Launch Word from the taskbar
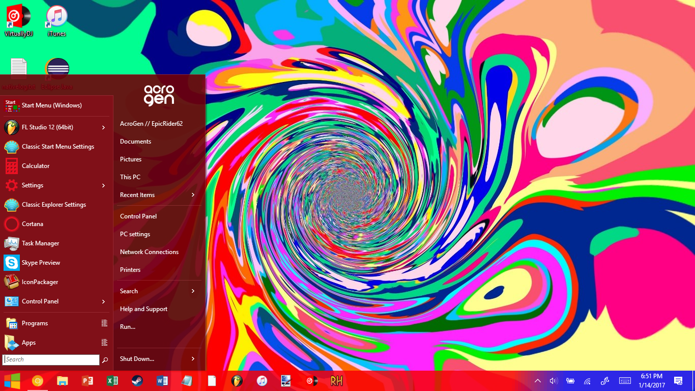695x391 pixels. click(x=162, y=381)
